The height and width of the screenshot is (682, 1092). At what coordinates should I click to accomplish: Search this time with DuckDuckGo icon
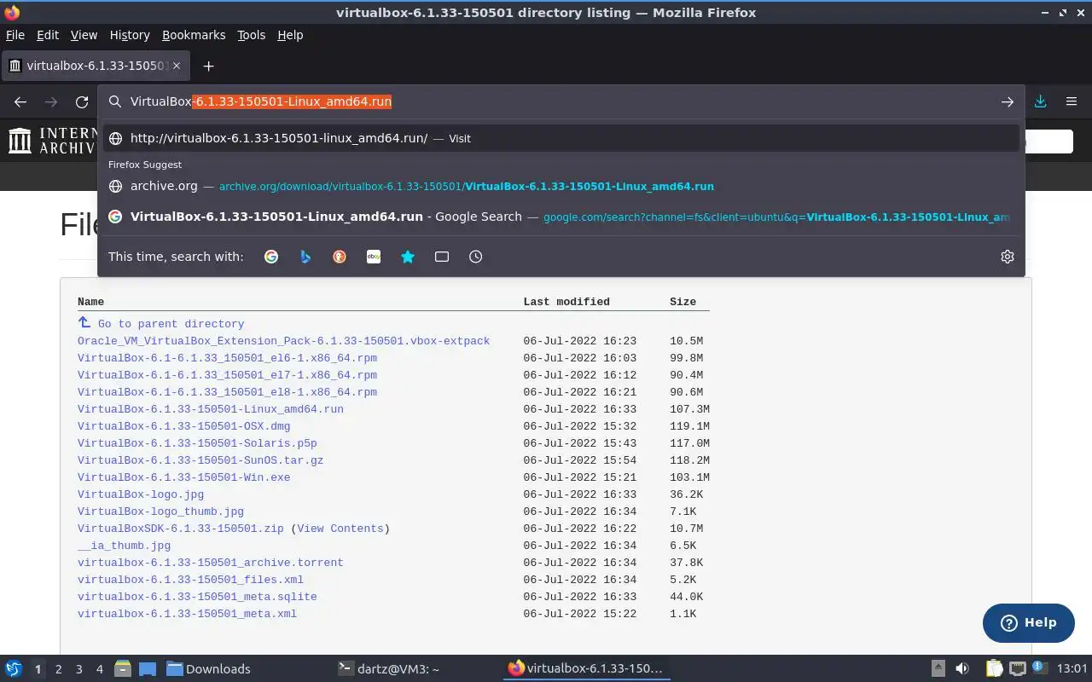coord(340,257)
